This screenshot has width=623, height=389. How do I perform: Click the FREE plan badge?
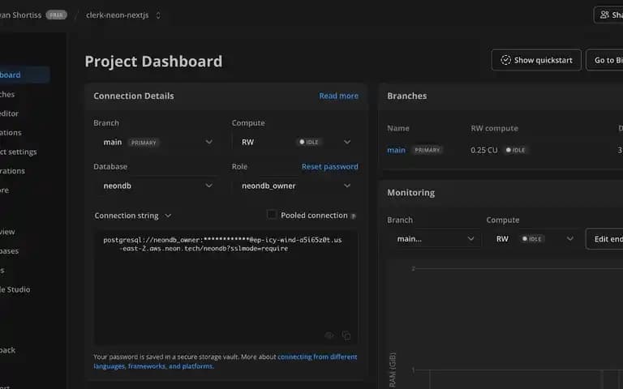(56, 15)
